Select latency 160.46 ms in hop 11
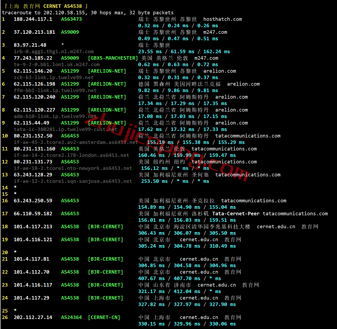The height and width of the screenshot is (329, 337). 151,155
